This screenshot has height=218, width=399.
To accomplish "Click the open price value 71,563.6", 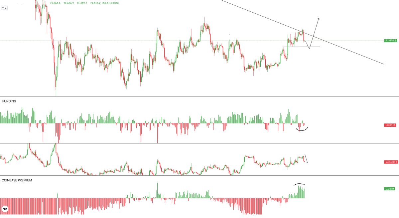I will pos(55,3).
